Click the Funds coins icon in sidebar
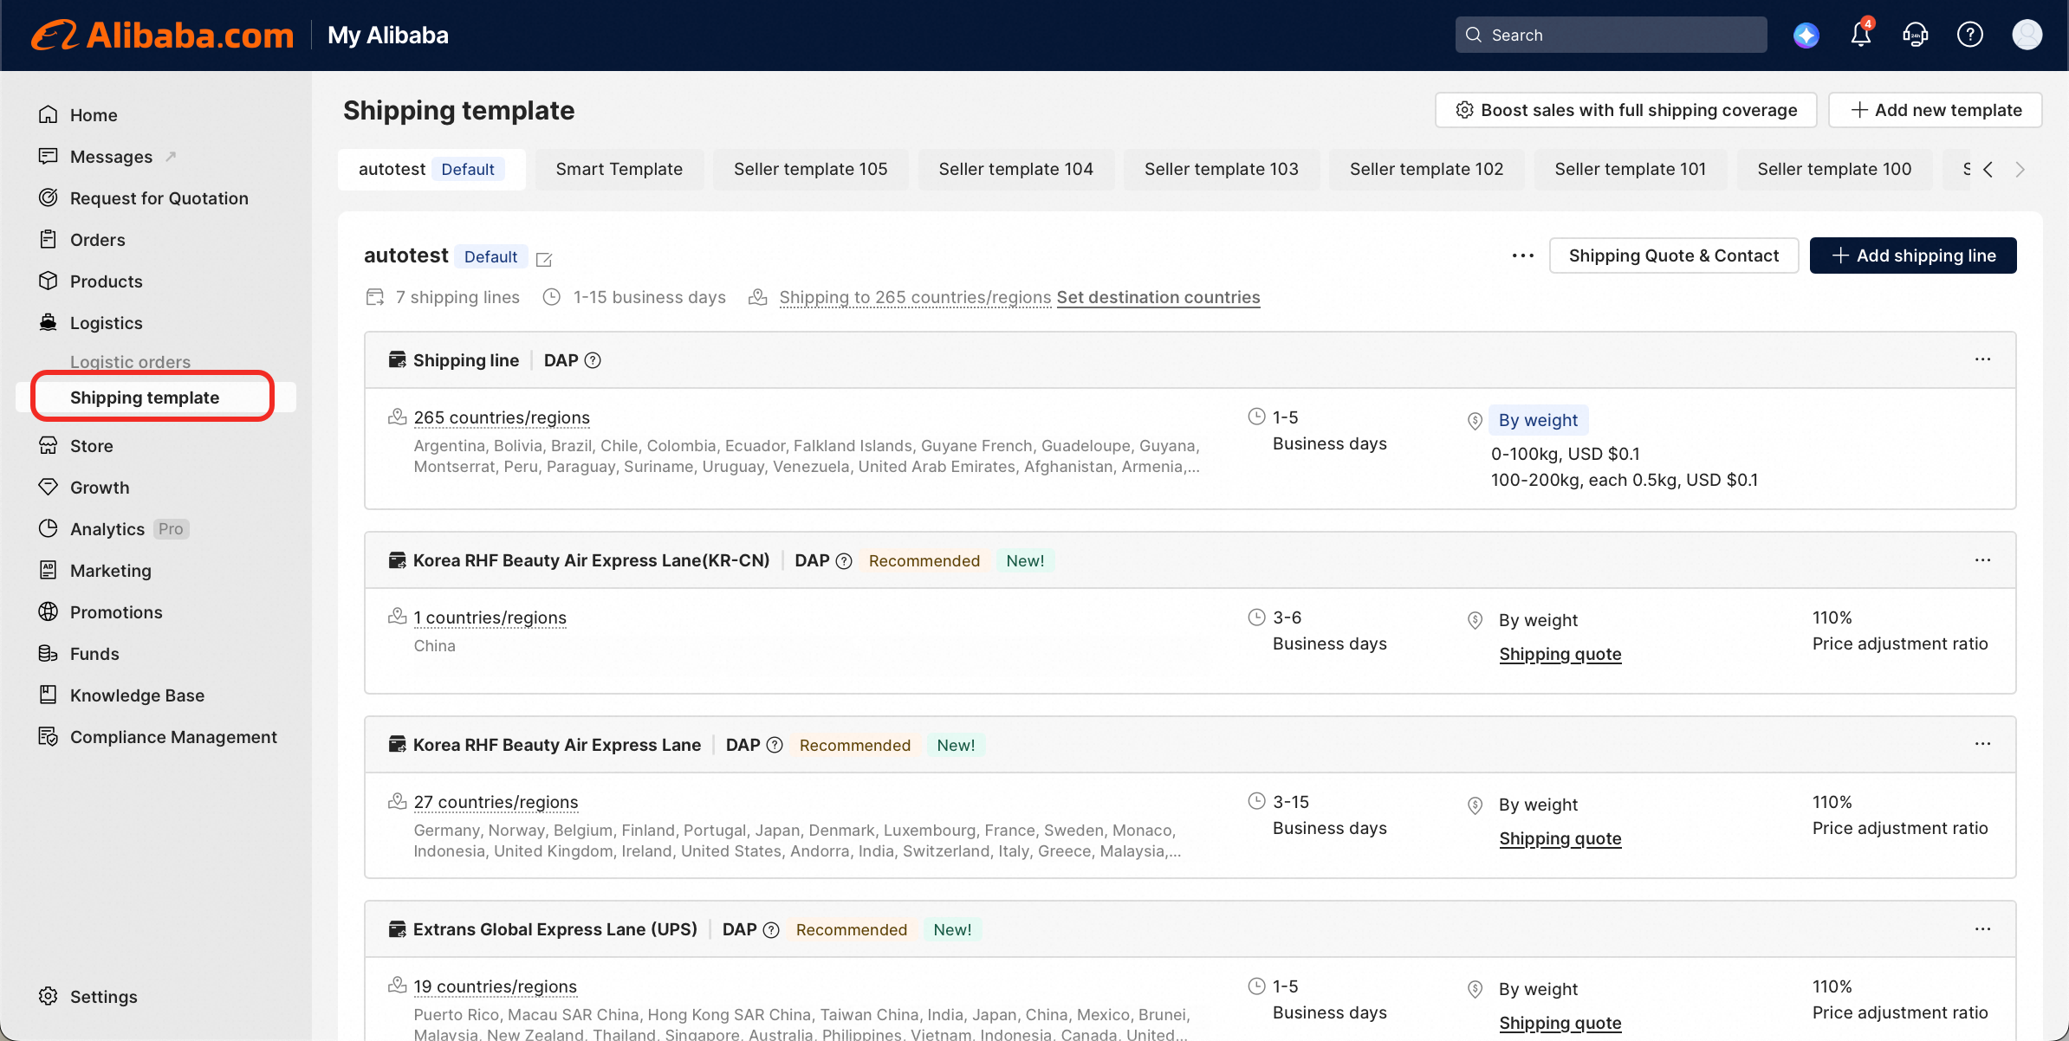Image resolution: width=2069 pixels, height=1041 pixels. (x=49, y=653)
